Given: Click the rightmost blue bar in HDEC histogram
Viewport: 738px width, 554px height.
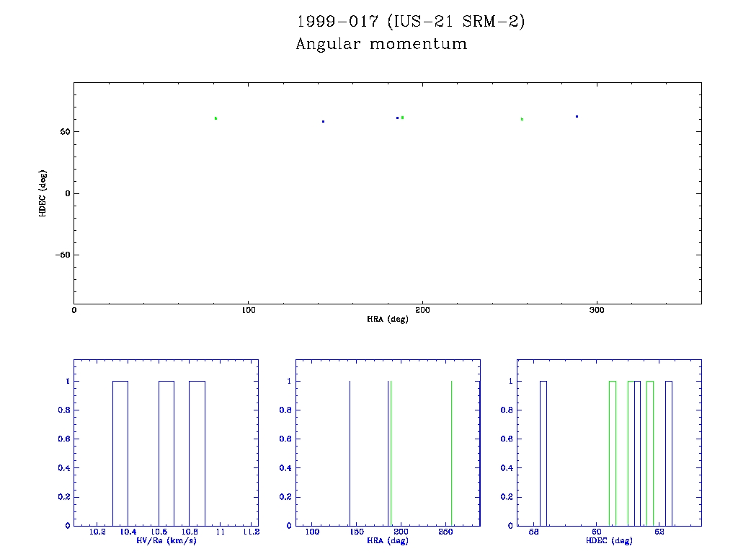Looking at the screenshot, I should tap(669, 453).
